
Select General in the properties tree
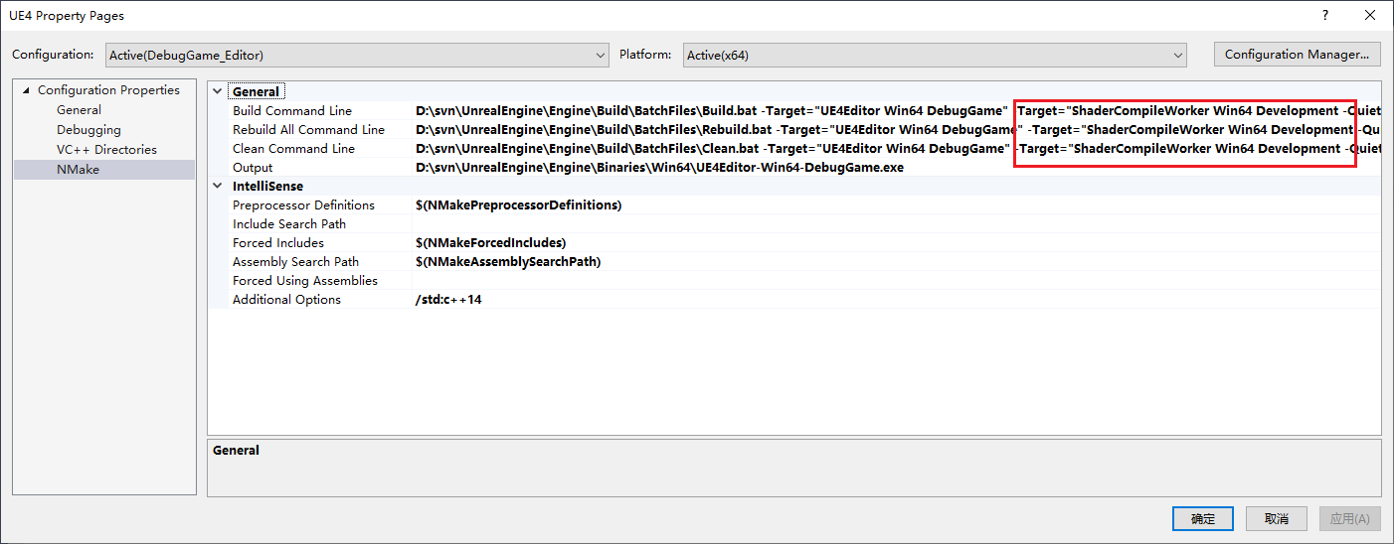click(79, 110)
